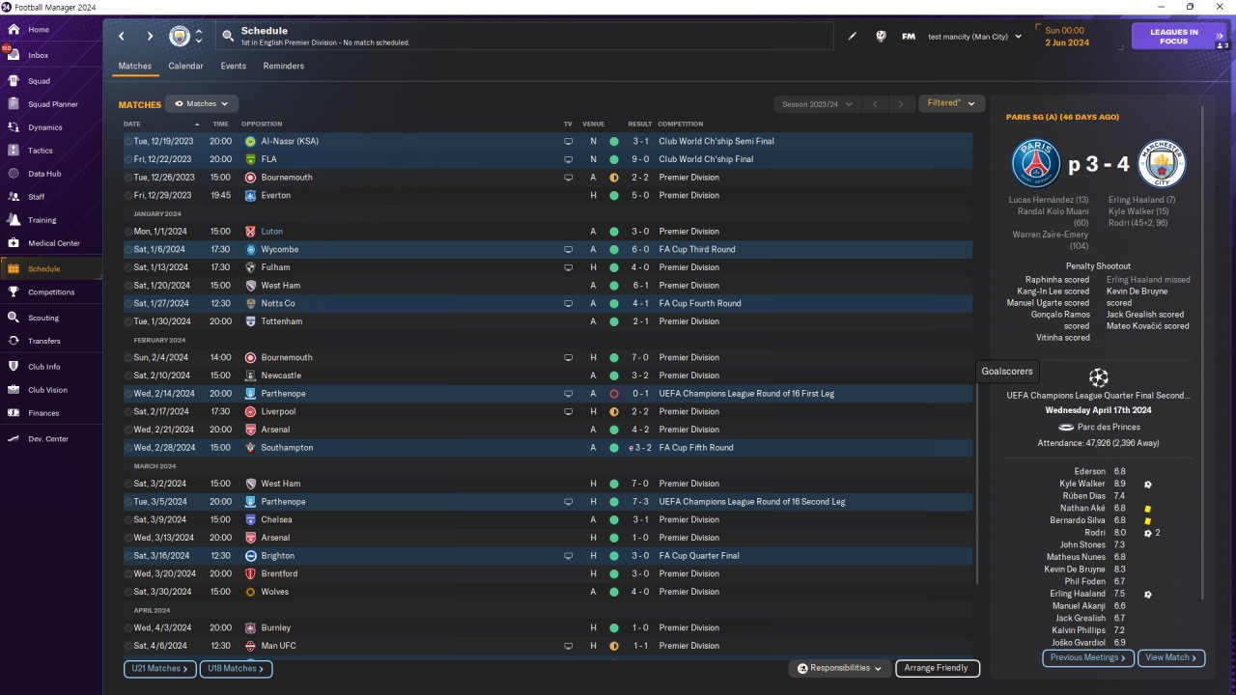Click the Manchester City crest in match panel

pyautogui.click(x=1162, y=164)
